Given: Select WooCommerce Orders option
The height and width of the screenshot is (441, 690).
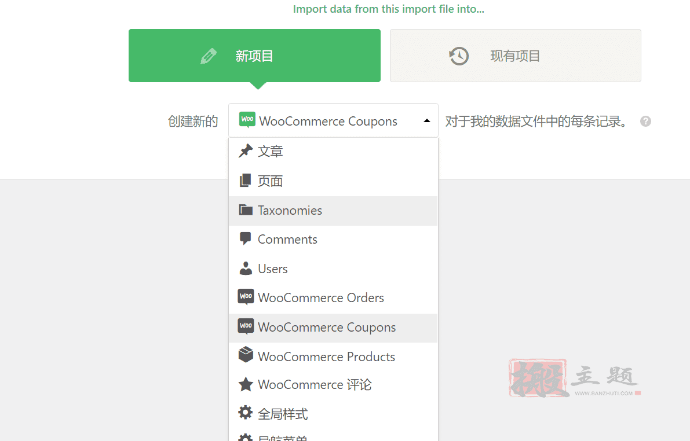Looking at the screenshot, I should [333, 298].
